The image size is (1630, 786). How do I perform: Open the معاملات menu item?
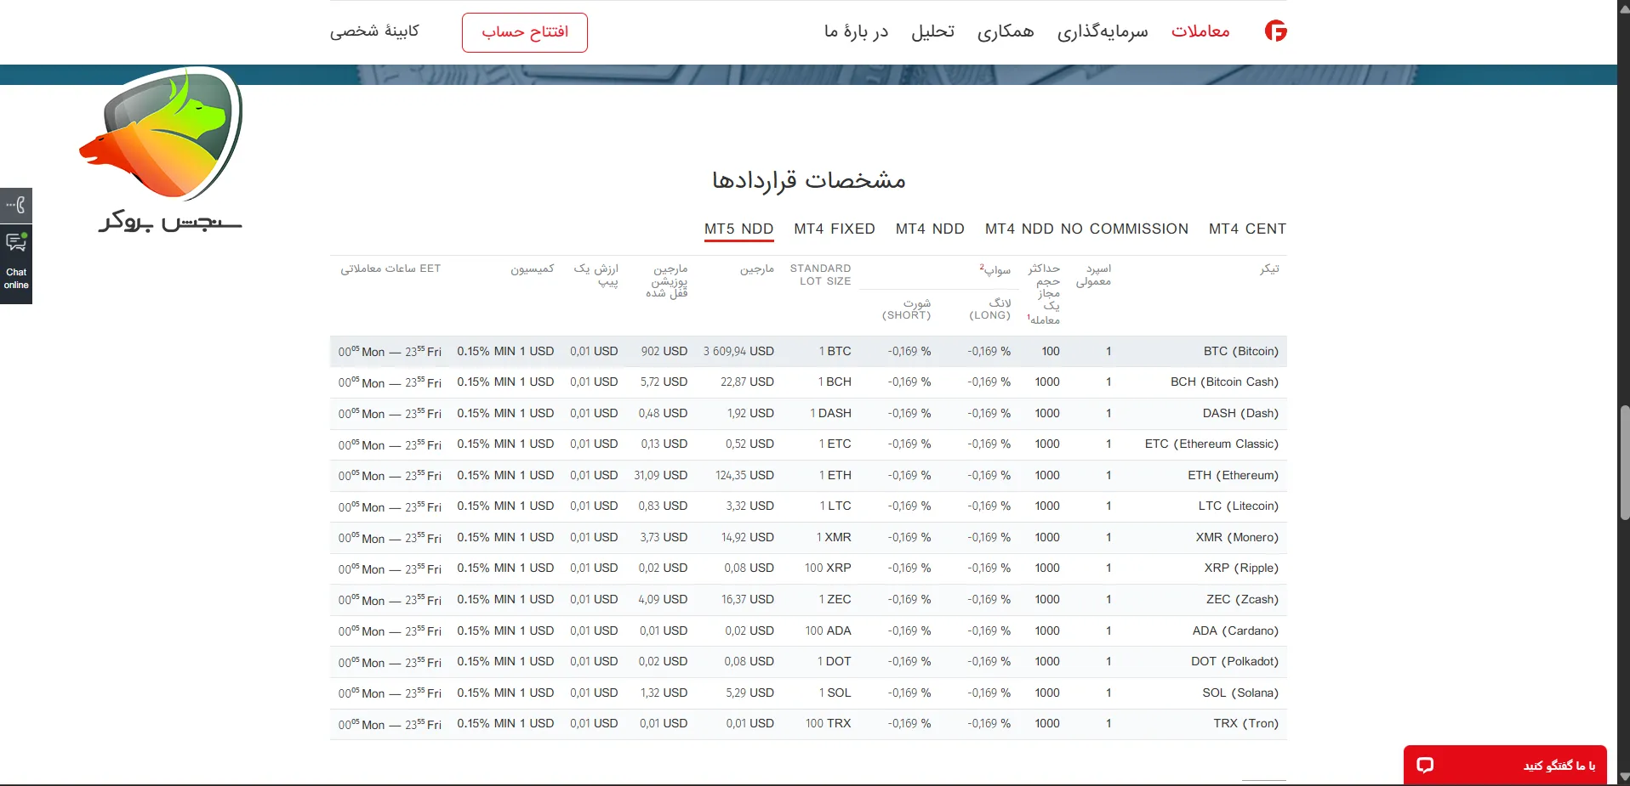tap(1200, 31)
